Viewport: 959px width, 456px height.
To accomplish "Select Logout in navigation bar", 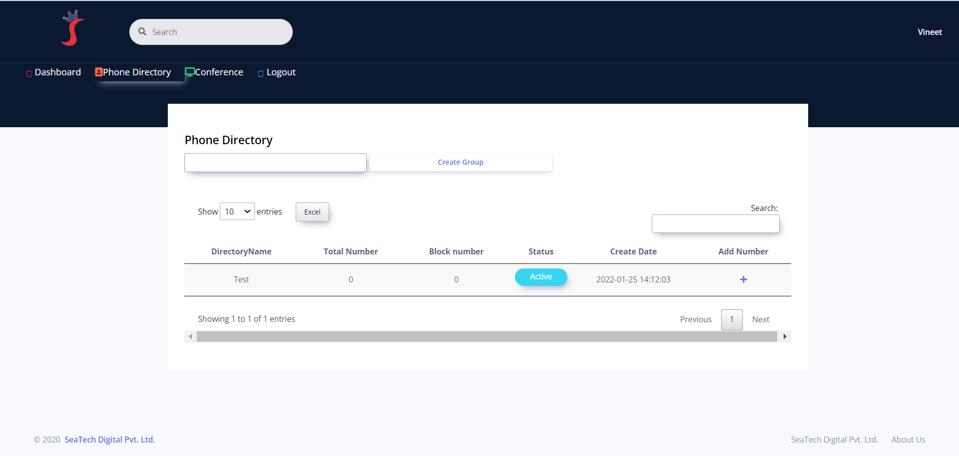I will click(x=281, y=72).
